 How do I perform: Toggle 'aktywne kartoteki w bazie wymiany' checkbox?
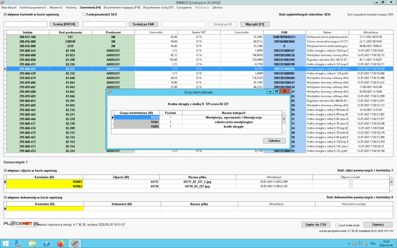[5, 14]
